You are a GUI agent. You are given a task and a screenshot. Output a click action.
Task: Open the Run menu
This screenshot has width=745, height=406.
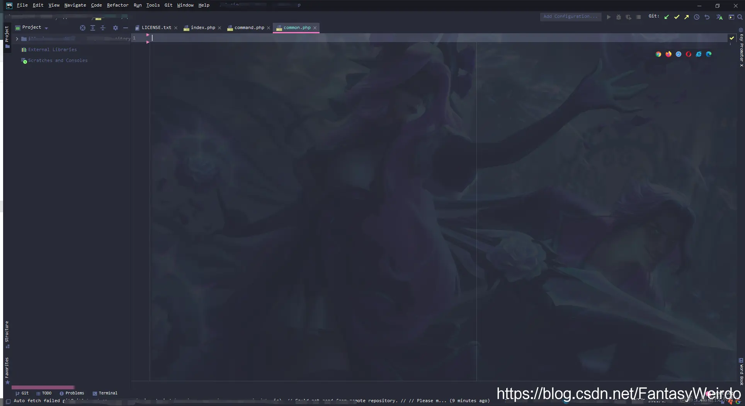(138, 5)
